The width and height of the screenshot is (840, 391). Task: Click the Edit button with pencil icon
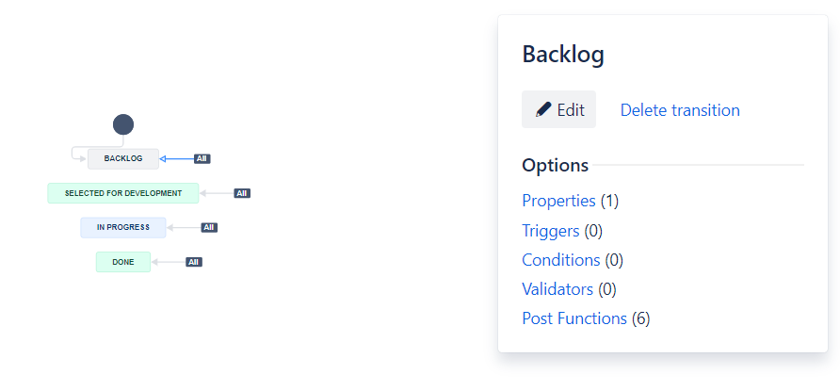(x=558, y=109)
